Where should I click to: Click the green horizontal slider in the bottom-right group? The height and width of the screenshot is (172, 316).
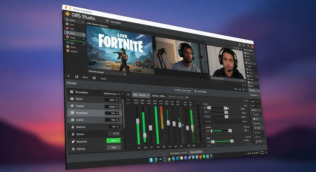click(222, 141)
